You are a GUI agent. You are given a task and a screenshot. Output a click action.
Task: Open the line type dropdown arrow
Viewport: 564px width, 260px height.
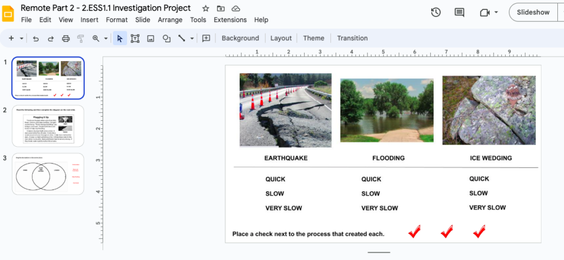[x=192, y=38]
